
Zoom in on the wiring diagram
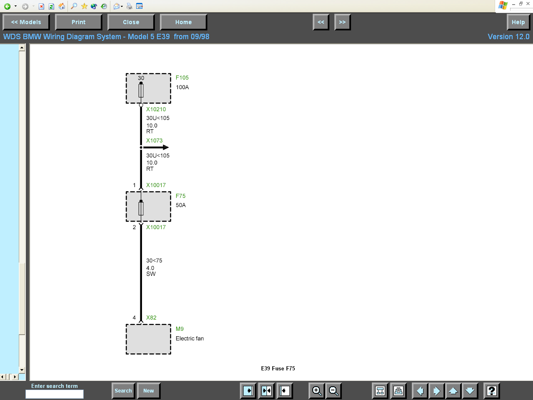[x=317, y=391]
